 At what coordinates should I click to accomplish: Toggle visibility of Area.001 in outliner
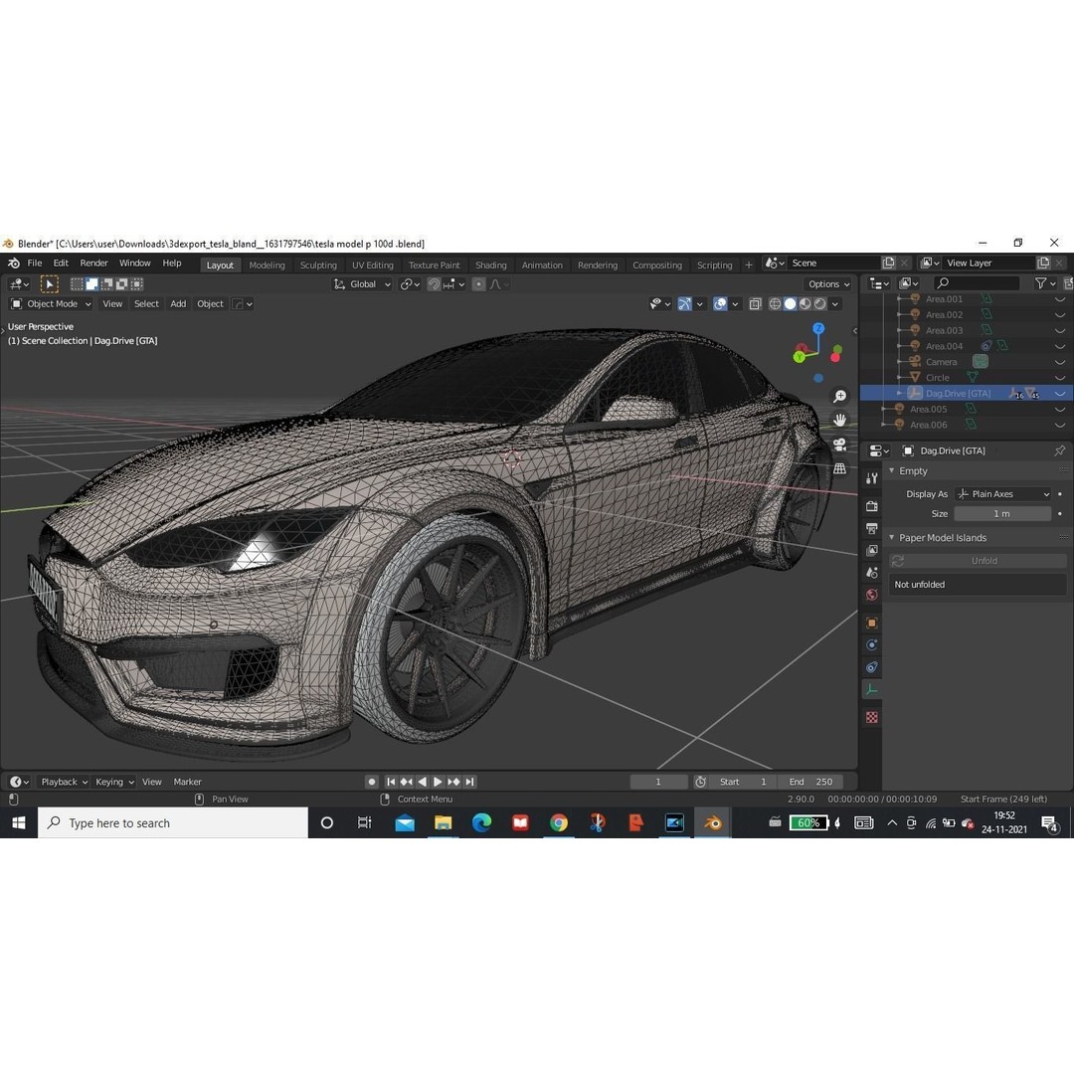1060,299
